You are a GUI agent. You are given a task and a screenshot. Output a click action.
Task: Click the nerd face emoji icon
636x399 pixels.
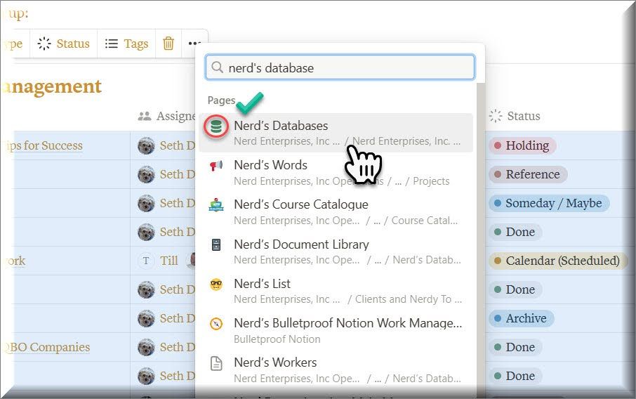coord(216,284)
